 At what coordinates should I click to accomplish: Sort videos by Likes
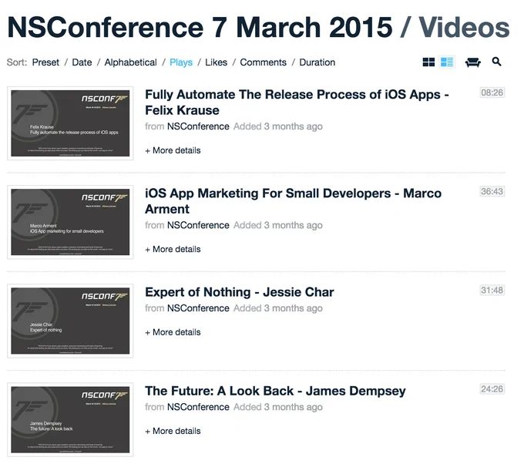pos(217,62)
